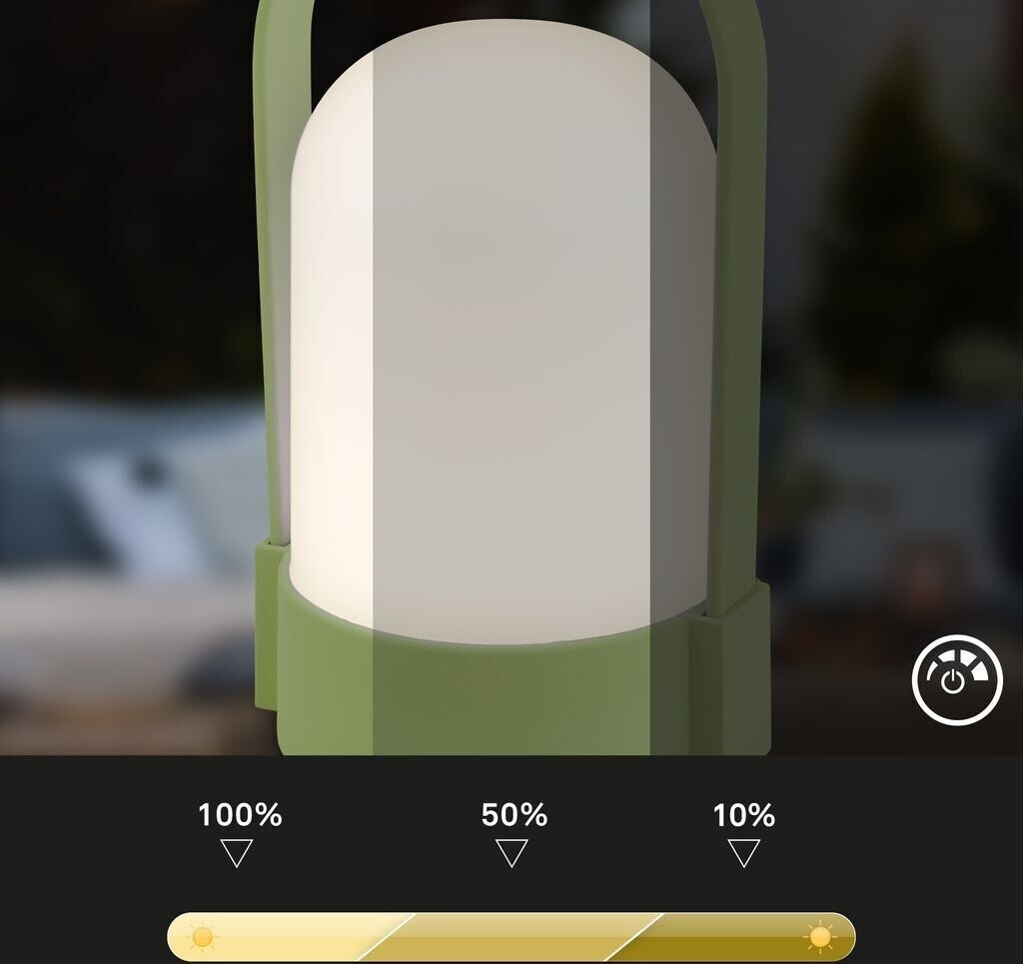Click the 50% brightness label
This screenshot has height=964, width=1023.
coord(514,814)
